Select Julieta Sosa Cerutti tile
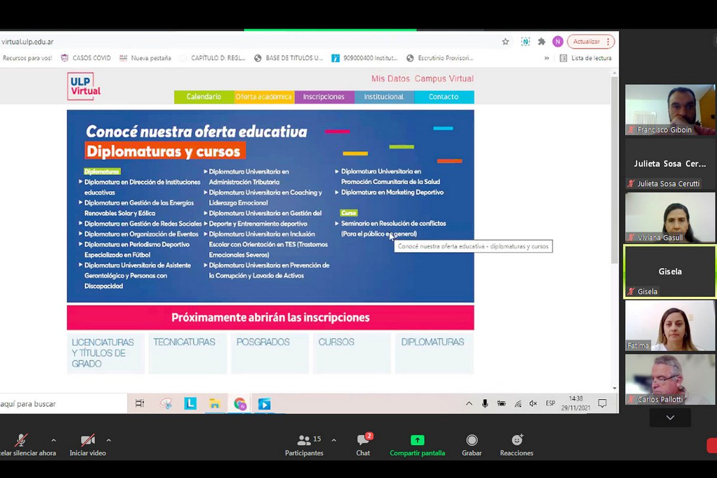This screenshot has height=478, width=717. 670,164
